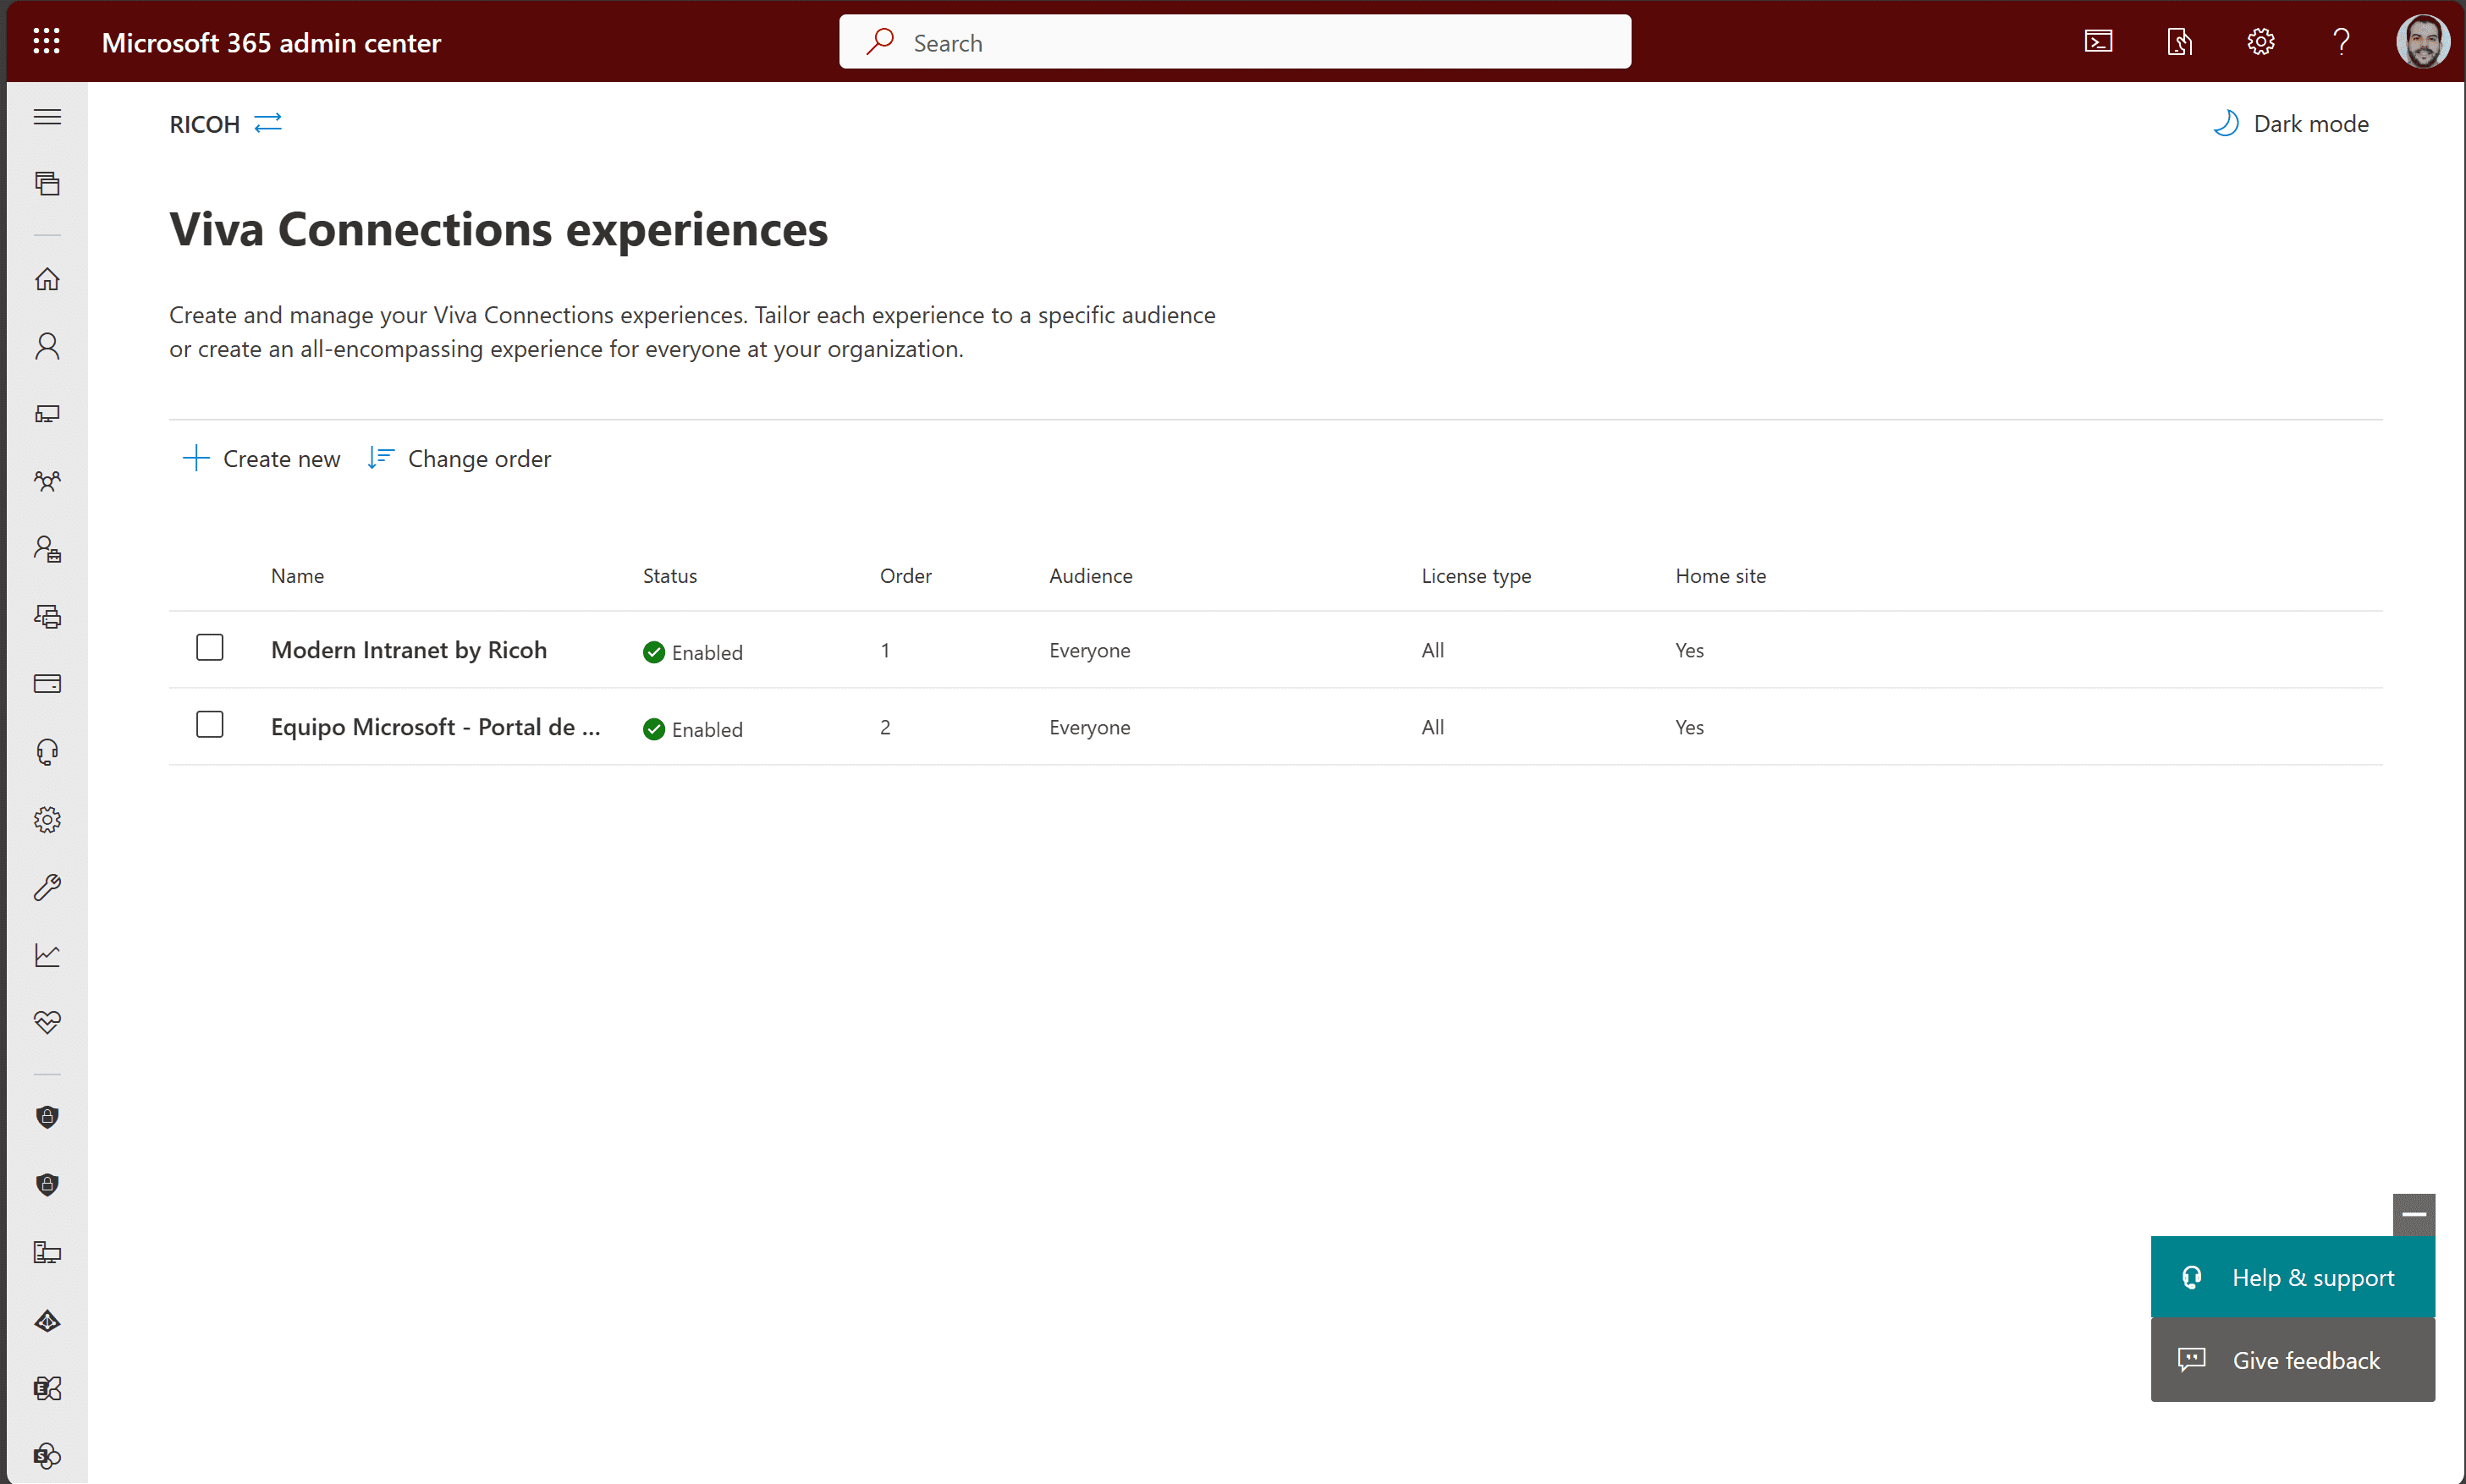Click the License type column header
Image resolution: width=2466 pixels, height=1484 pixels.
pos(1476,577)
